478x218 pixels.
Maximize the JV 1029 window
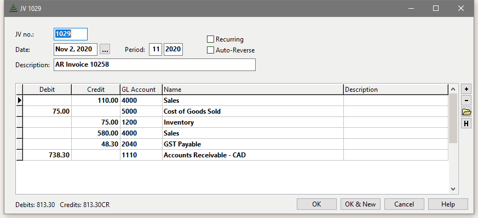pos(436,9)
